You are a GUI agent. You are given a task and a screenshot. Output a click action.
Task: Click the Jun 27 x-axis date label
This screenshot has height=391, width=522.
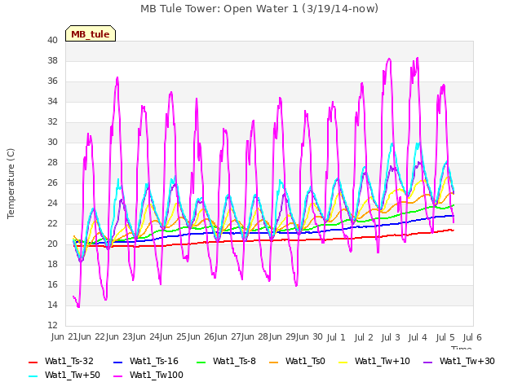228,337
